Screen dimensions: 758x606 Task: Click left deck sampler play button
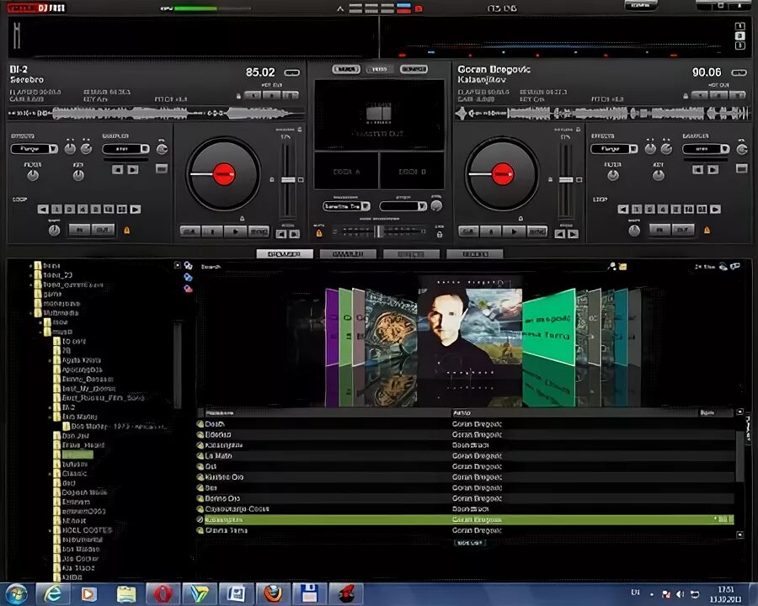(x=133, y=170)
